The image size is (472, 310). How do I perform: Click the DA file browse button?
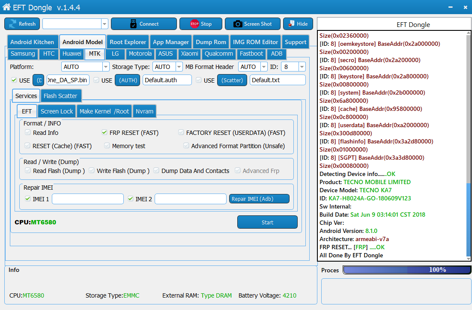[39, 80]
